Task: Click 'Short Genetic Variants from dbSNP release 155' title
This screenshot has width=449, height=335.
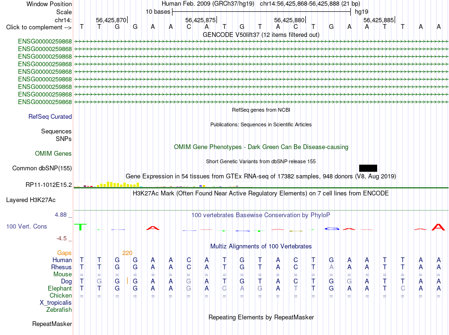Action: (261, 161)
